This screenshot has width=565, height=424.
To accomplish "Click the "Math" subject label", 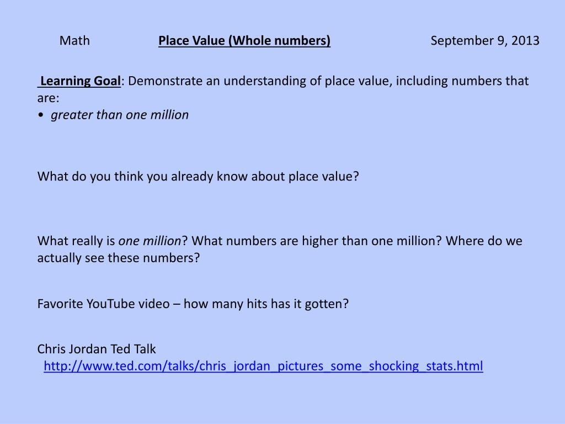I will click(x=74, y=40).
